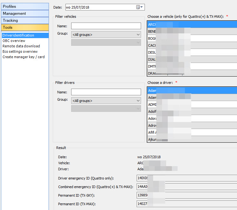Select Driveridentification in the Tools list

(18, 35)
